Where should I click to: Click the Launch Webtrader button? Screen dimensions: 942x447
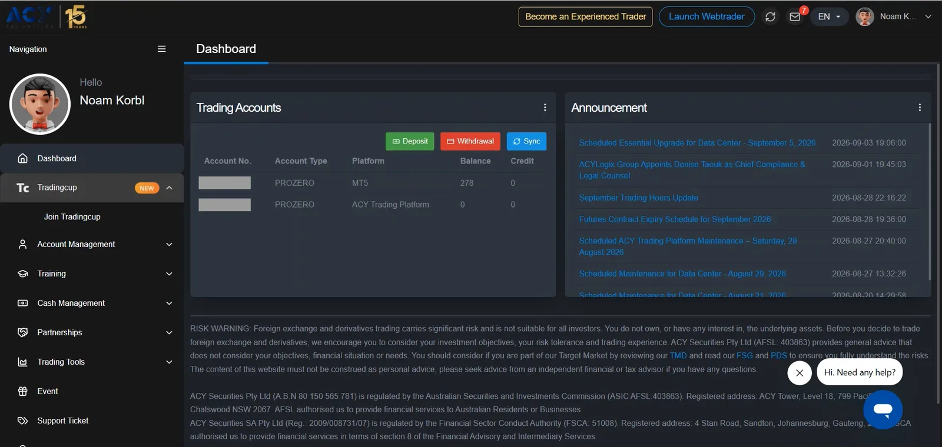tap(706, 16)
